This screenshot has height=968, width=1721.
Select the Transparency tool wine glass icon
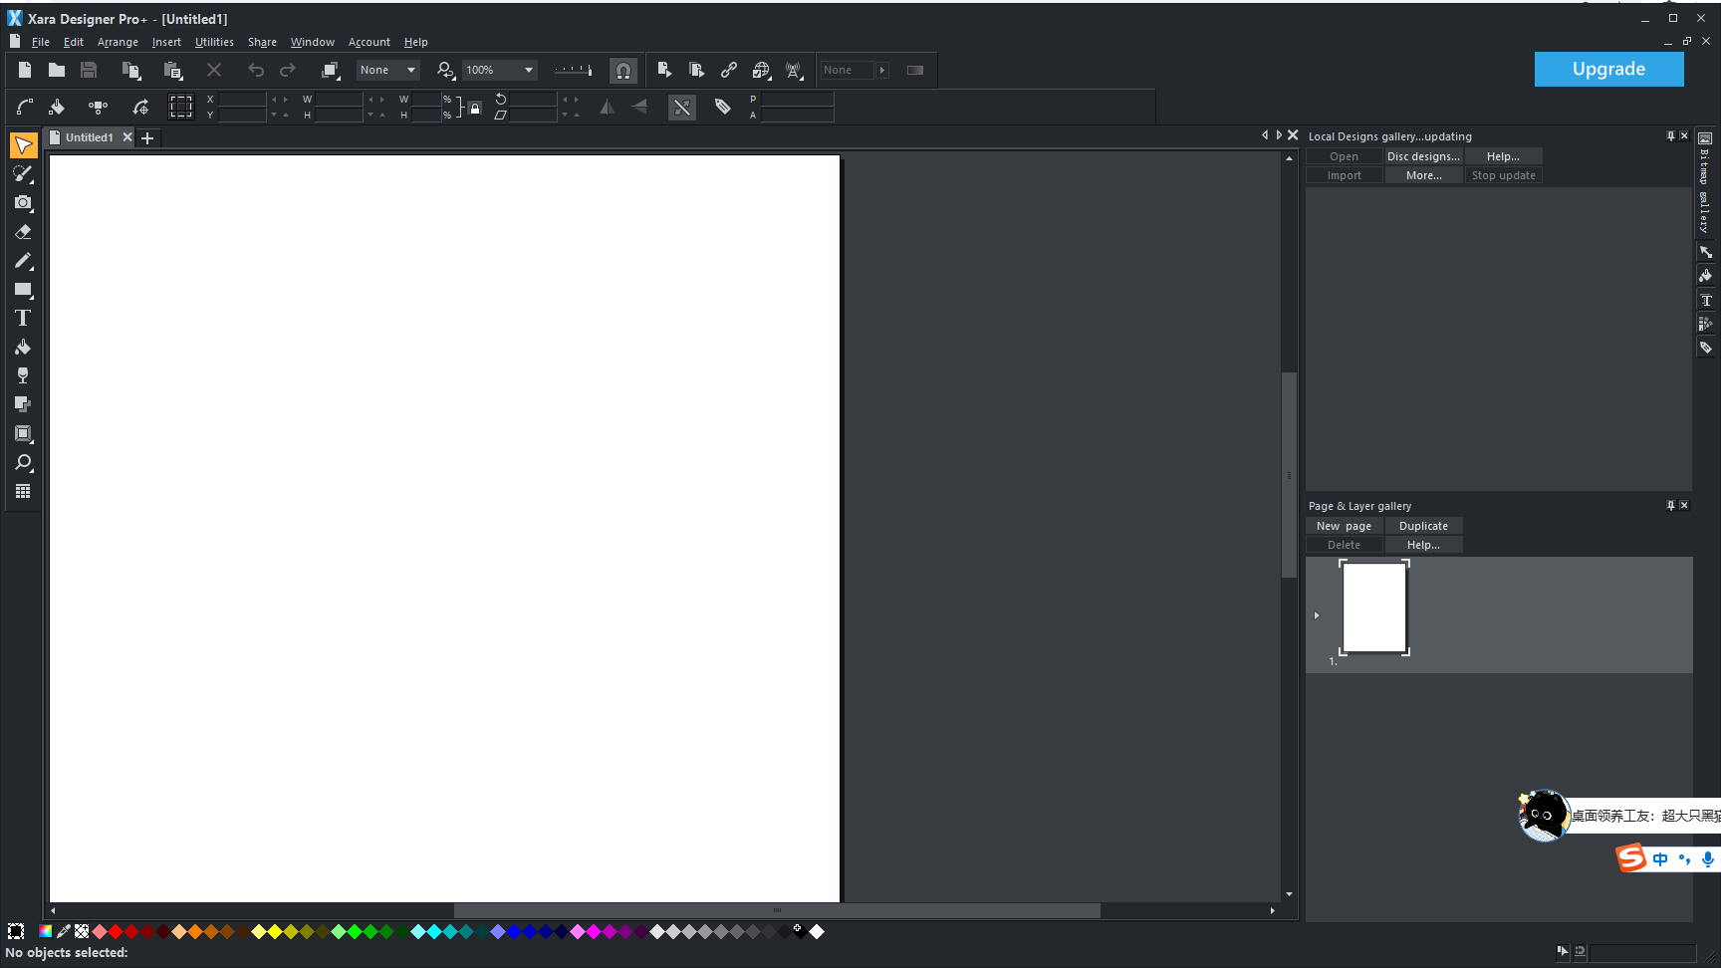click(x=23, y=375)
